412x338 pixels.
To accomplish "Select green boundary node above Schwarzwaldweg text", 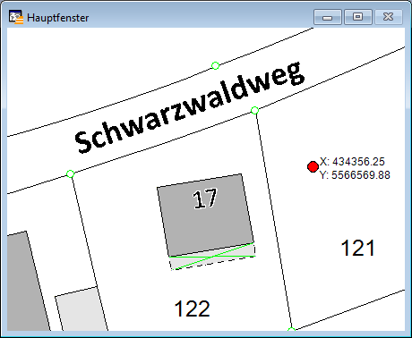I will pos(215,65).
